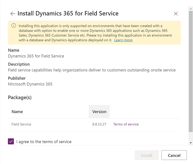Click scrollbar down arrow
The height and width of the screenshot is (164, 193).
(x=191, y=143)
